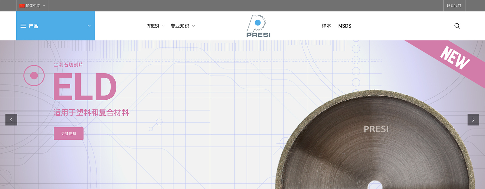Open the 简体中文 language selector
485x189 pixels.
tap(33, 6)
